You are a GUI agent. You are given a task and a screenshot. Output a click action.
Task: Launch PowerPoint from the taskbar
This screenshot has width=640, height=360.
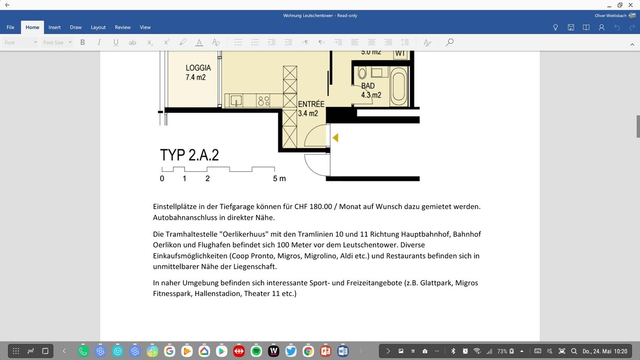tap(325, 351)
